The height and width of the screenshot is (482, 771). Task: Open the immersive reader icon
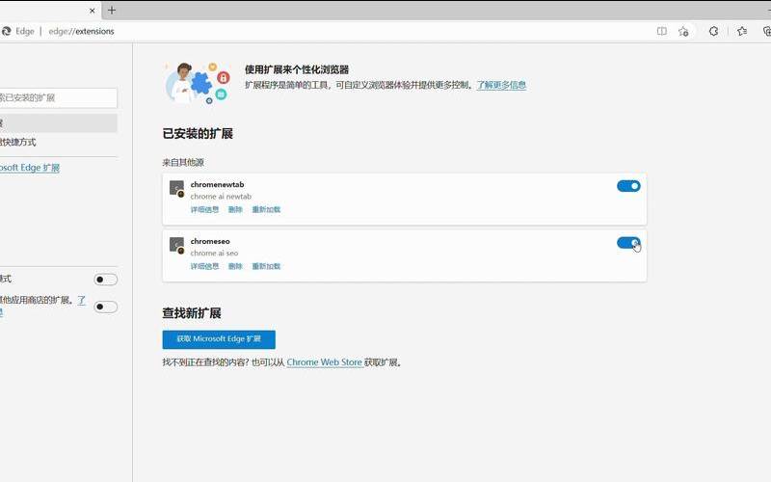pyautogui.click(x=662, y=31)
